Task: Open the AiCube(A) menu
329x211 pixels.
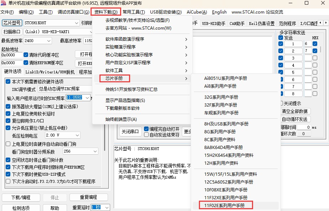Action: tap(197, 12)
